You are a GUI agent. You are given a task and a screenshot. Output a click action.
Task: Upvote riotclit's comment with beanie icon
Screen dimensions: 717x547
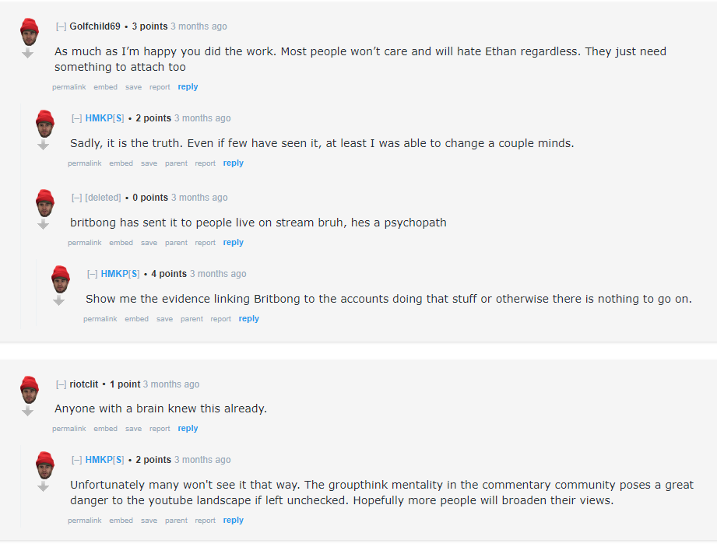30,389
